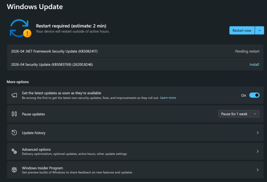
Task: Select the .NET Framework Security Update row
Action: click(135, 51)
